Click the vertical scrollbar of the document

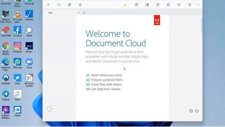point(201,25)
